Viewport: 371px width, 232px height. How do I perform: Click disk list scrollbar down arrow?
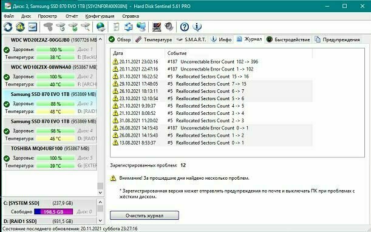(100, 193)
